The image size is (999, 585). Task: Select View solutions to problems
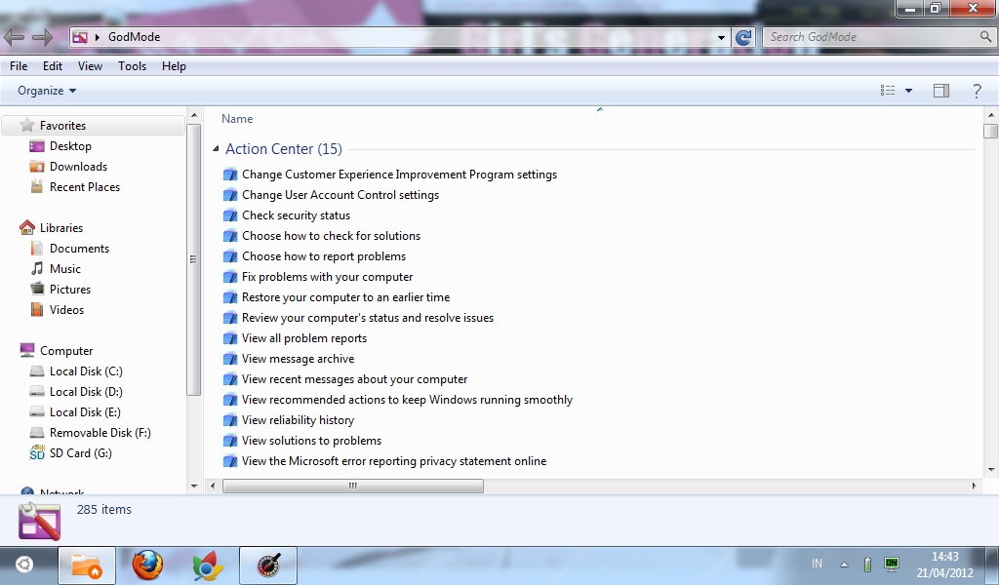[x=311, y=441]
